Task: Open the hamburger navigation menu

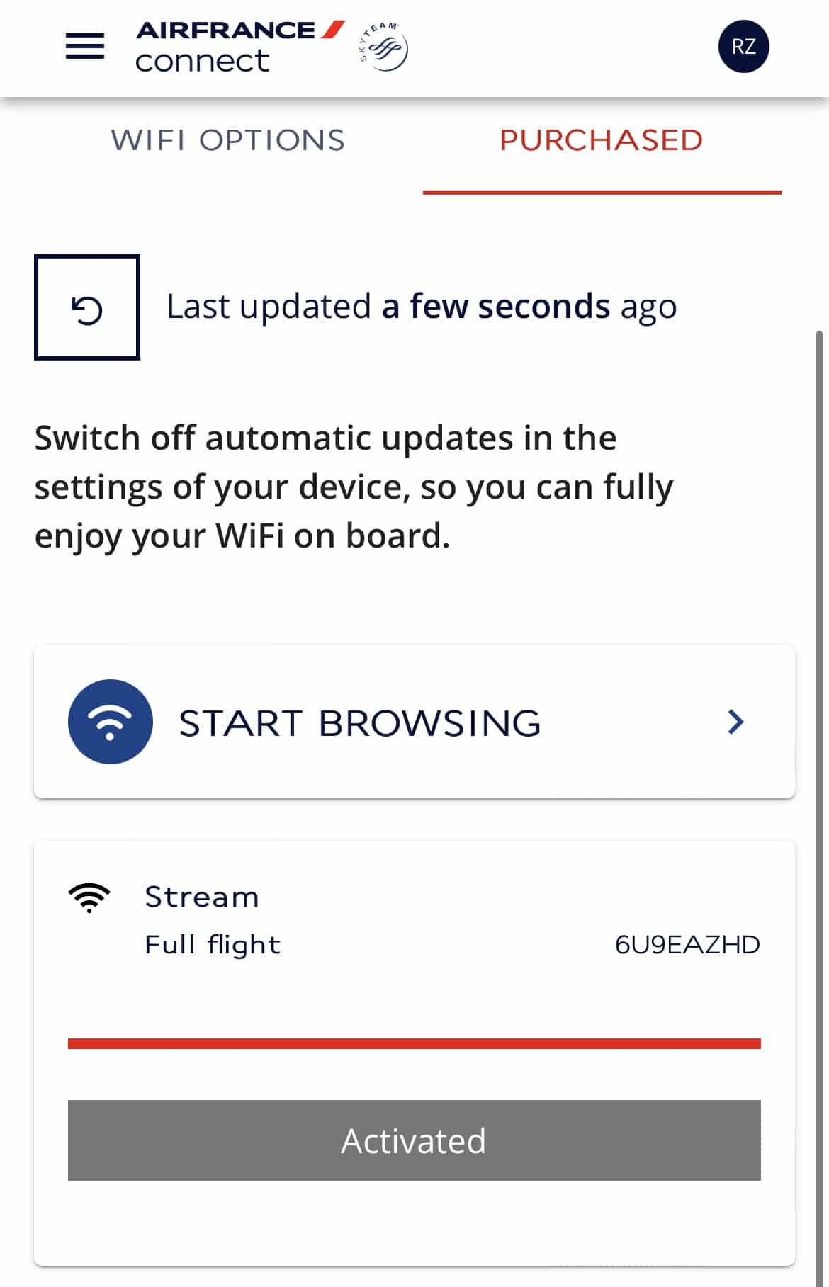Action: (x=85, y=47)
